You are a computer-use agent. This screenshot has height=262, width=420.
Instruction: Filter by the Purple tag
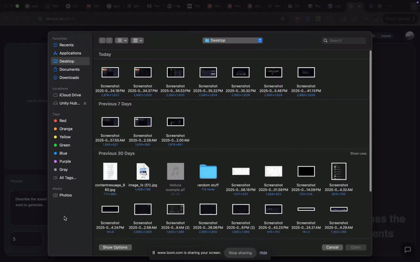click(x=65, y=161)
